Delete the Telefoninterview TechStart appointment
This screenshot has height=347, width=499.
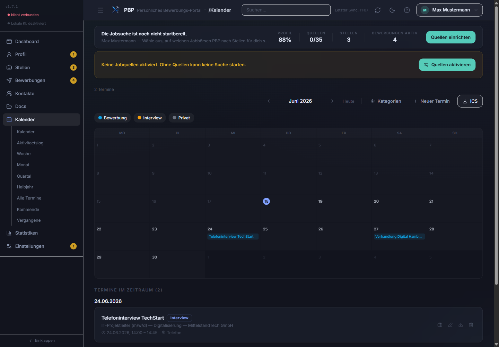[471, 325]
